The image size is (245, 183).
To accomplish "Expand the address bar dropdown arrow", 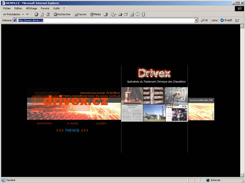I will tap(196, 21).
